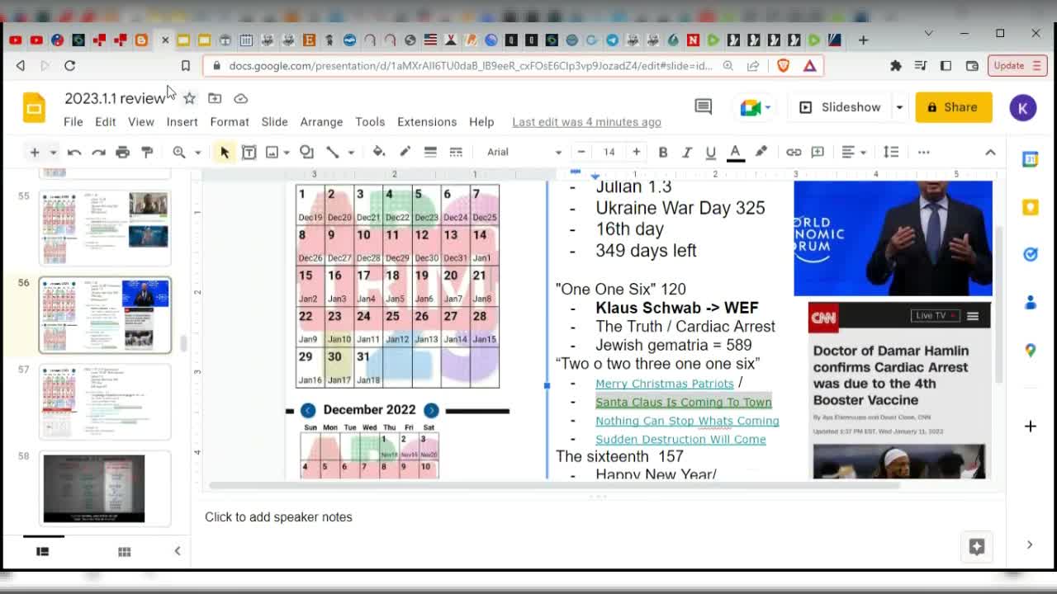
Task: Click the Undo icon in toolbar
Action: [74, 152]
